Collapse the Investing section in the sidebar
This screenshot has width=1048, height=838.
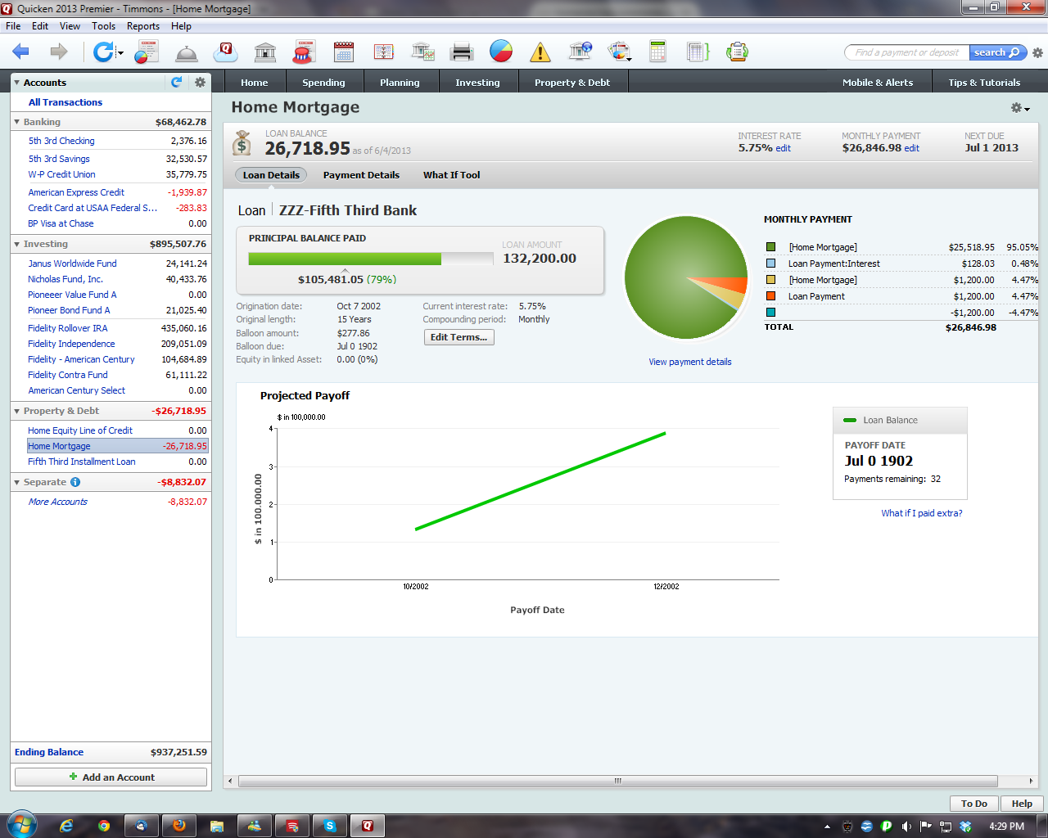coord(16,244)
